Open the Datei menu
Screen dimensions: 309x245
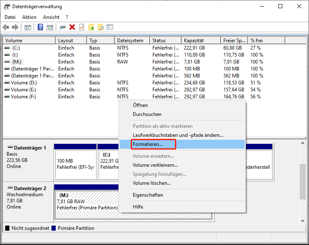click(x=10, y=17)
